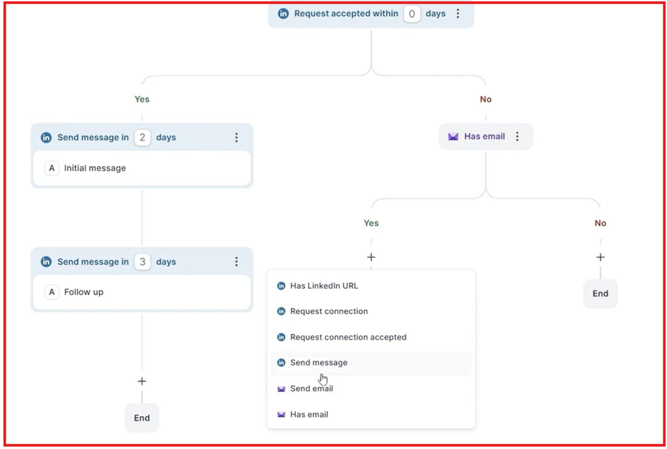
Task: Click the LinkedIn icon beside Send message menu entry
Action: point(281,363)
